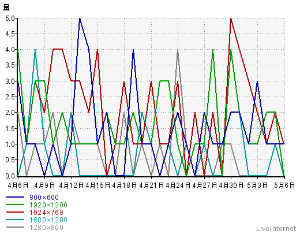The width and height of the screenshot is (300, 234).
Task: Click the green 1920×1200 legend line swatch
Action: pyautogui.click(x=16, y=205)
